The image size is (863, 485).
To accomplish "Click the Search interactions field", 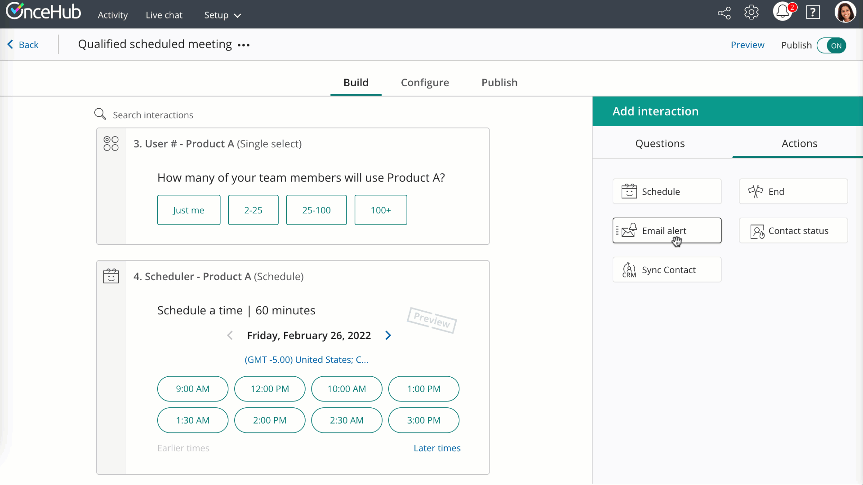I will click(153, 115).
